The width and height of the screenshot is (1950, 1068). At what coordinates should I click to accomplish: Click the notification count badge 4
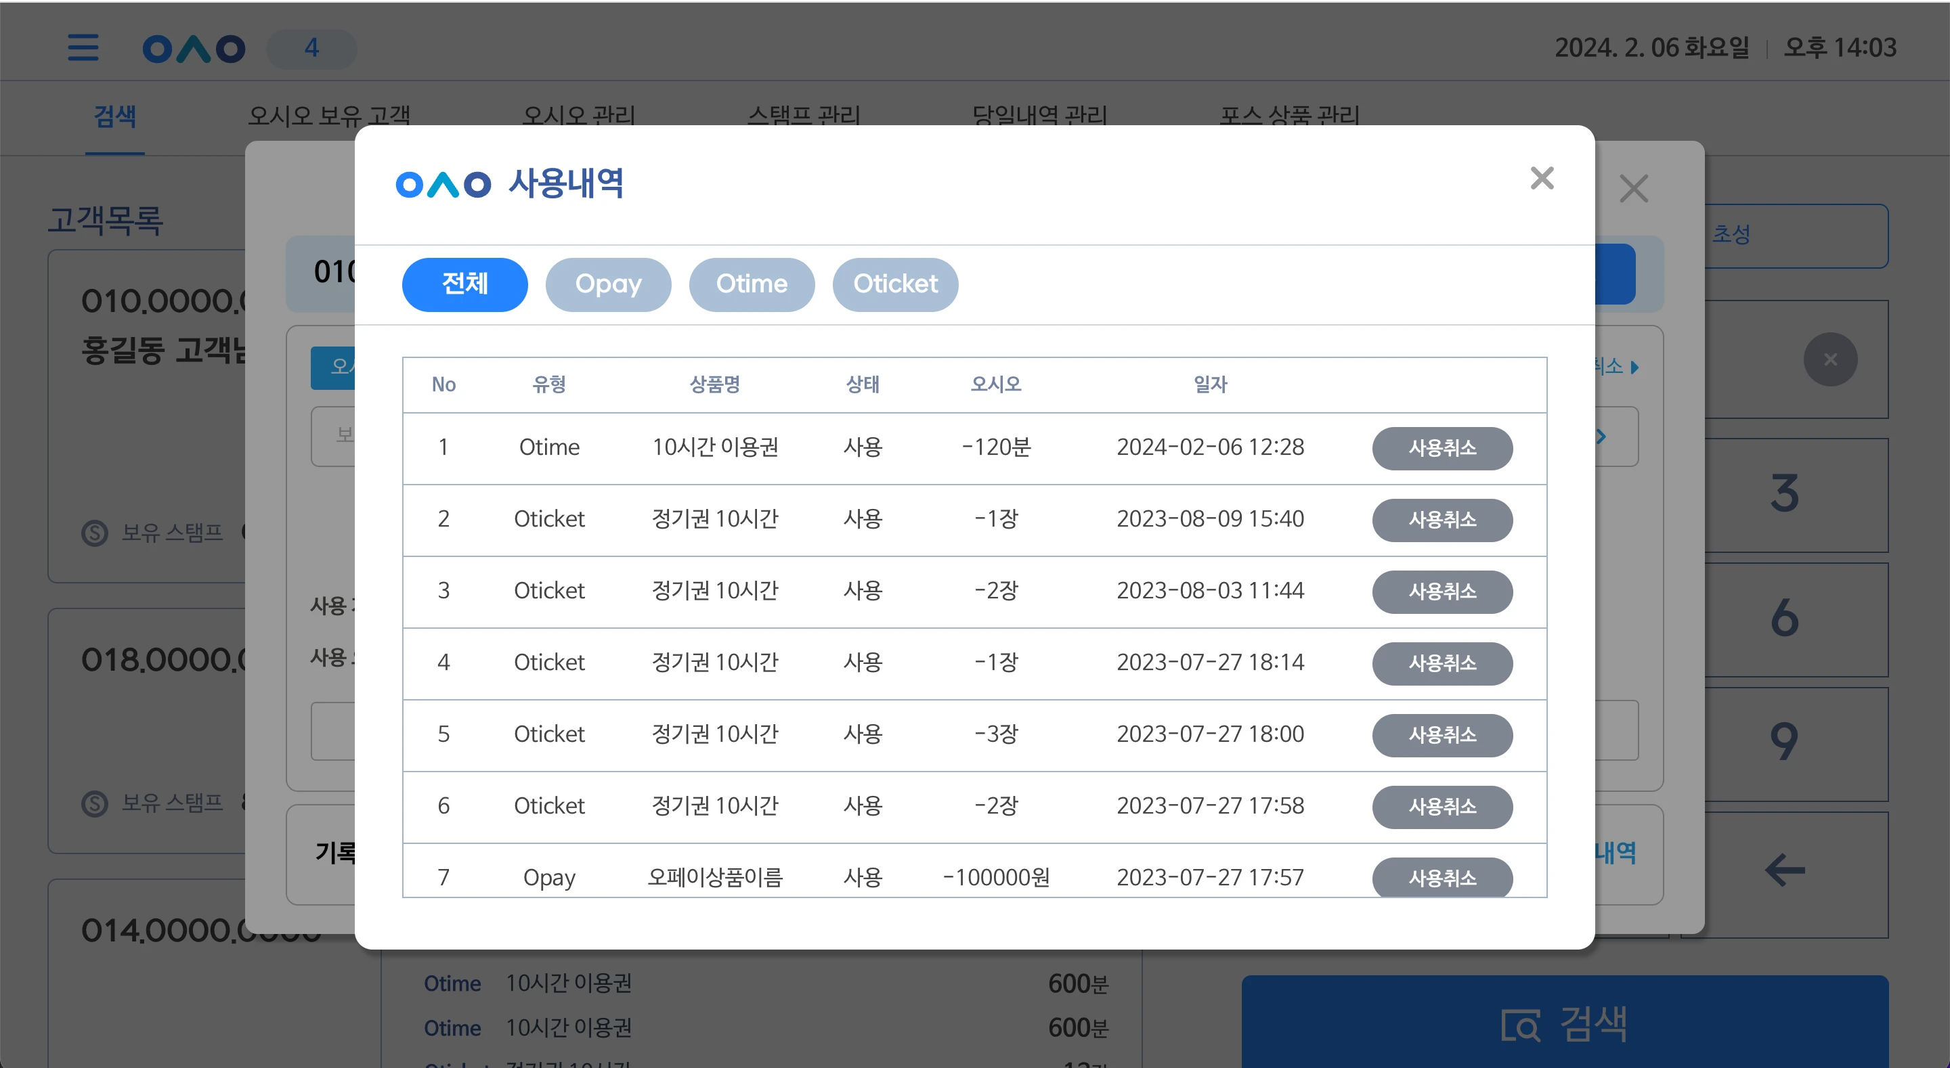coord(312,49)
